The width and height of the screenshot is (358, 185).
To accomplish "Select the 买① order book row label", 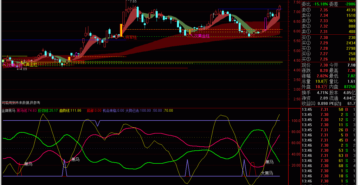I will click(306, 38).
